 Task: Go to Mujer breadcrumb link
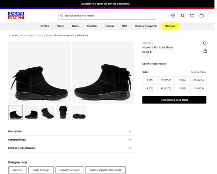[31, 35]
